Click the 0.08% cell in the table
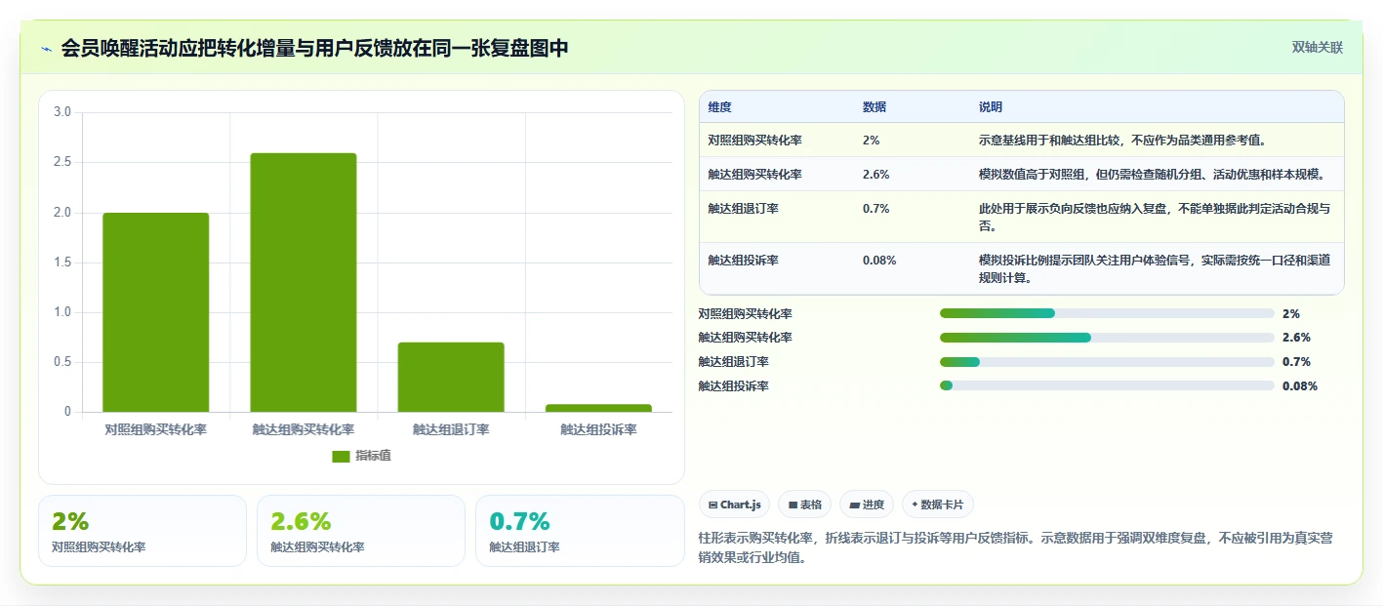This screenshot has width=1383, height=606. point(879,261)
